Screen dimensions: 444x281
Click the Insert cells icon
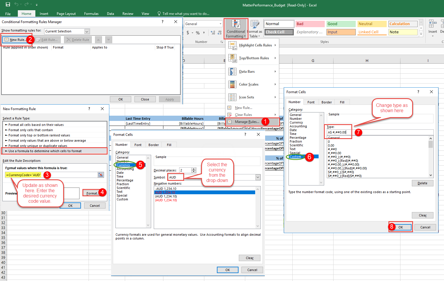click(x=432, y=24)
